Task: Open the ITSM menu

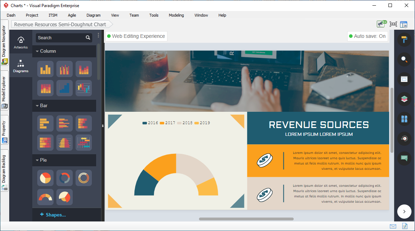Action: [53, 15]
